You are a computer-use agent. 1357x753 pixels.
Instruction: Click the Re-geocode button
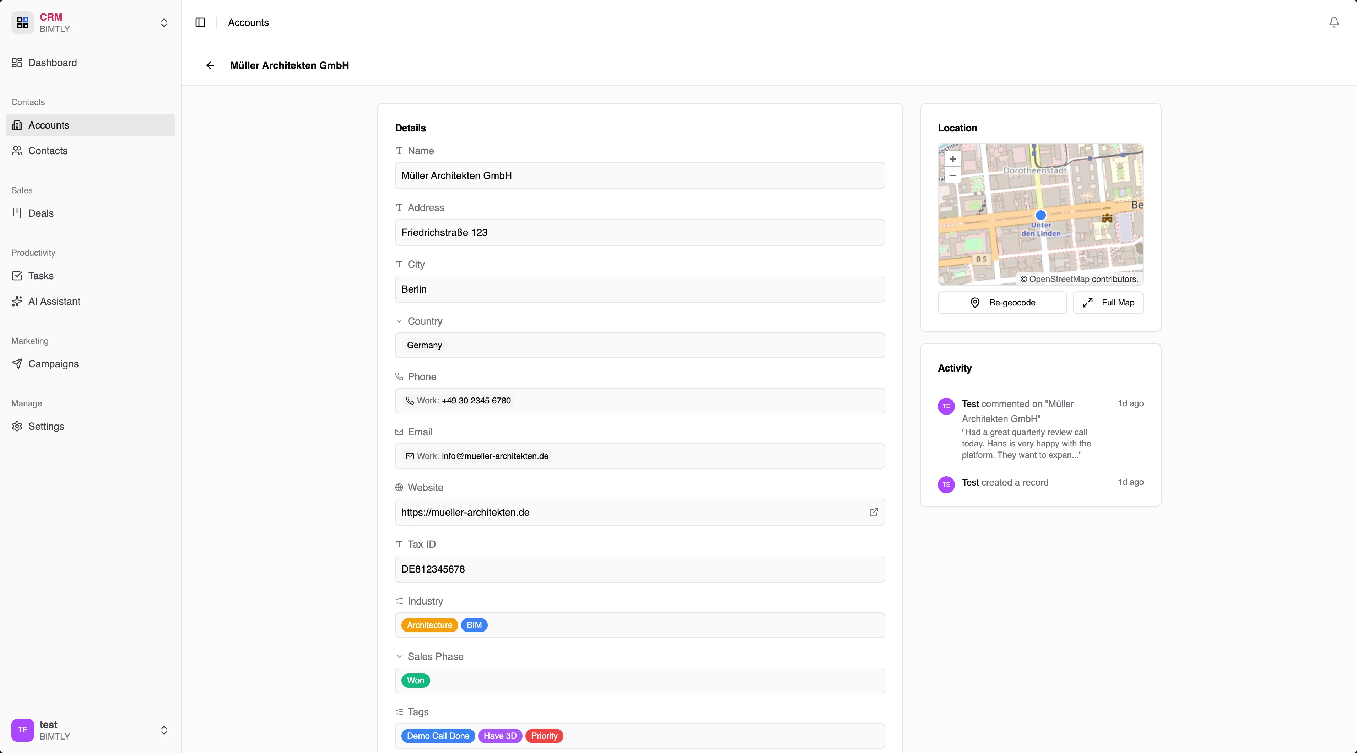pos(1002,302)
